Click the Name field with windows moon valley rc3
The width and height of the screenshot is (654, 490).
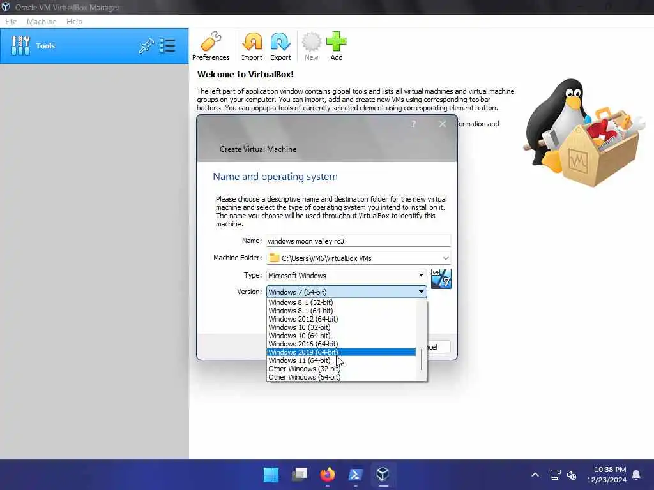[359, 241]
